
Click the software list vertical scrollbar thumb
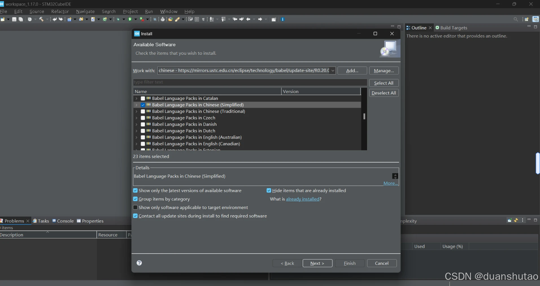click(x=364, y=116)
